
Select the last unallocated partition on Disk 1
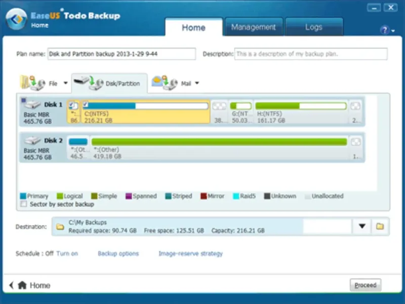pyautogui.click(x=356, y=112)
